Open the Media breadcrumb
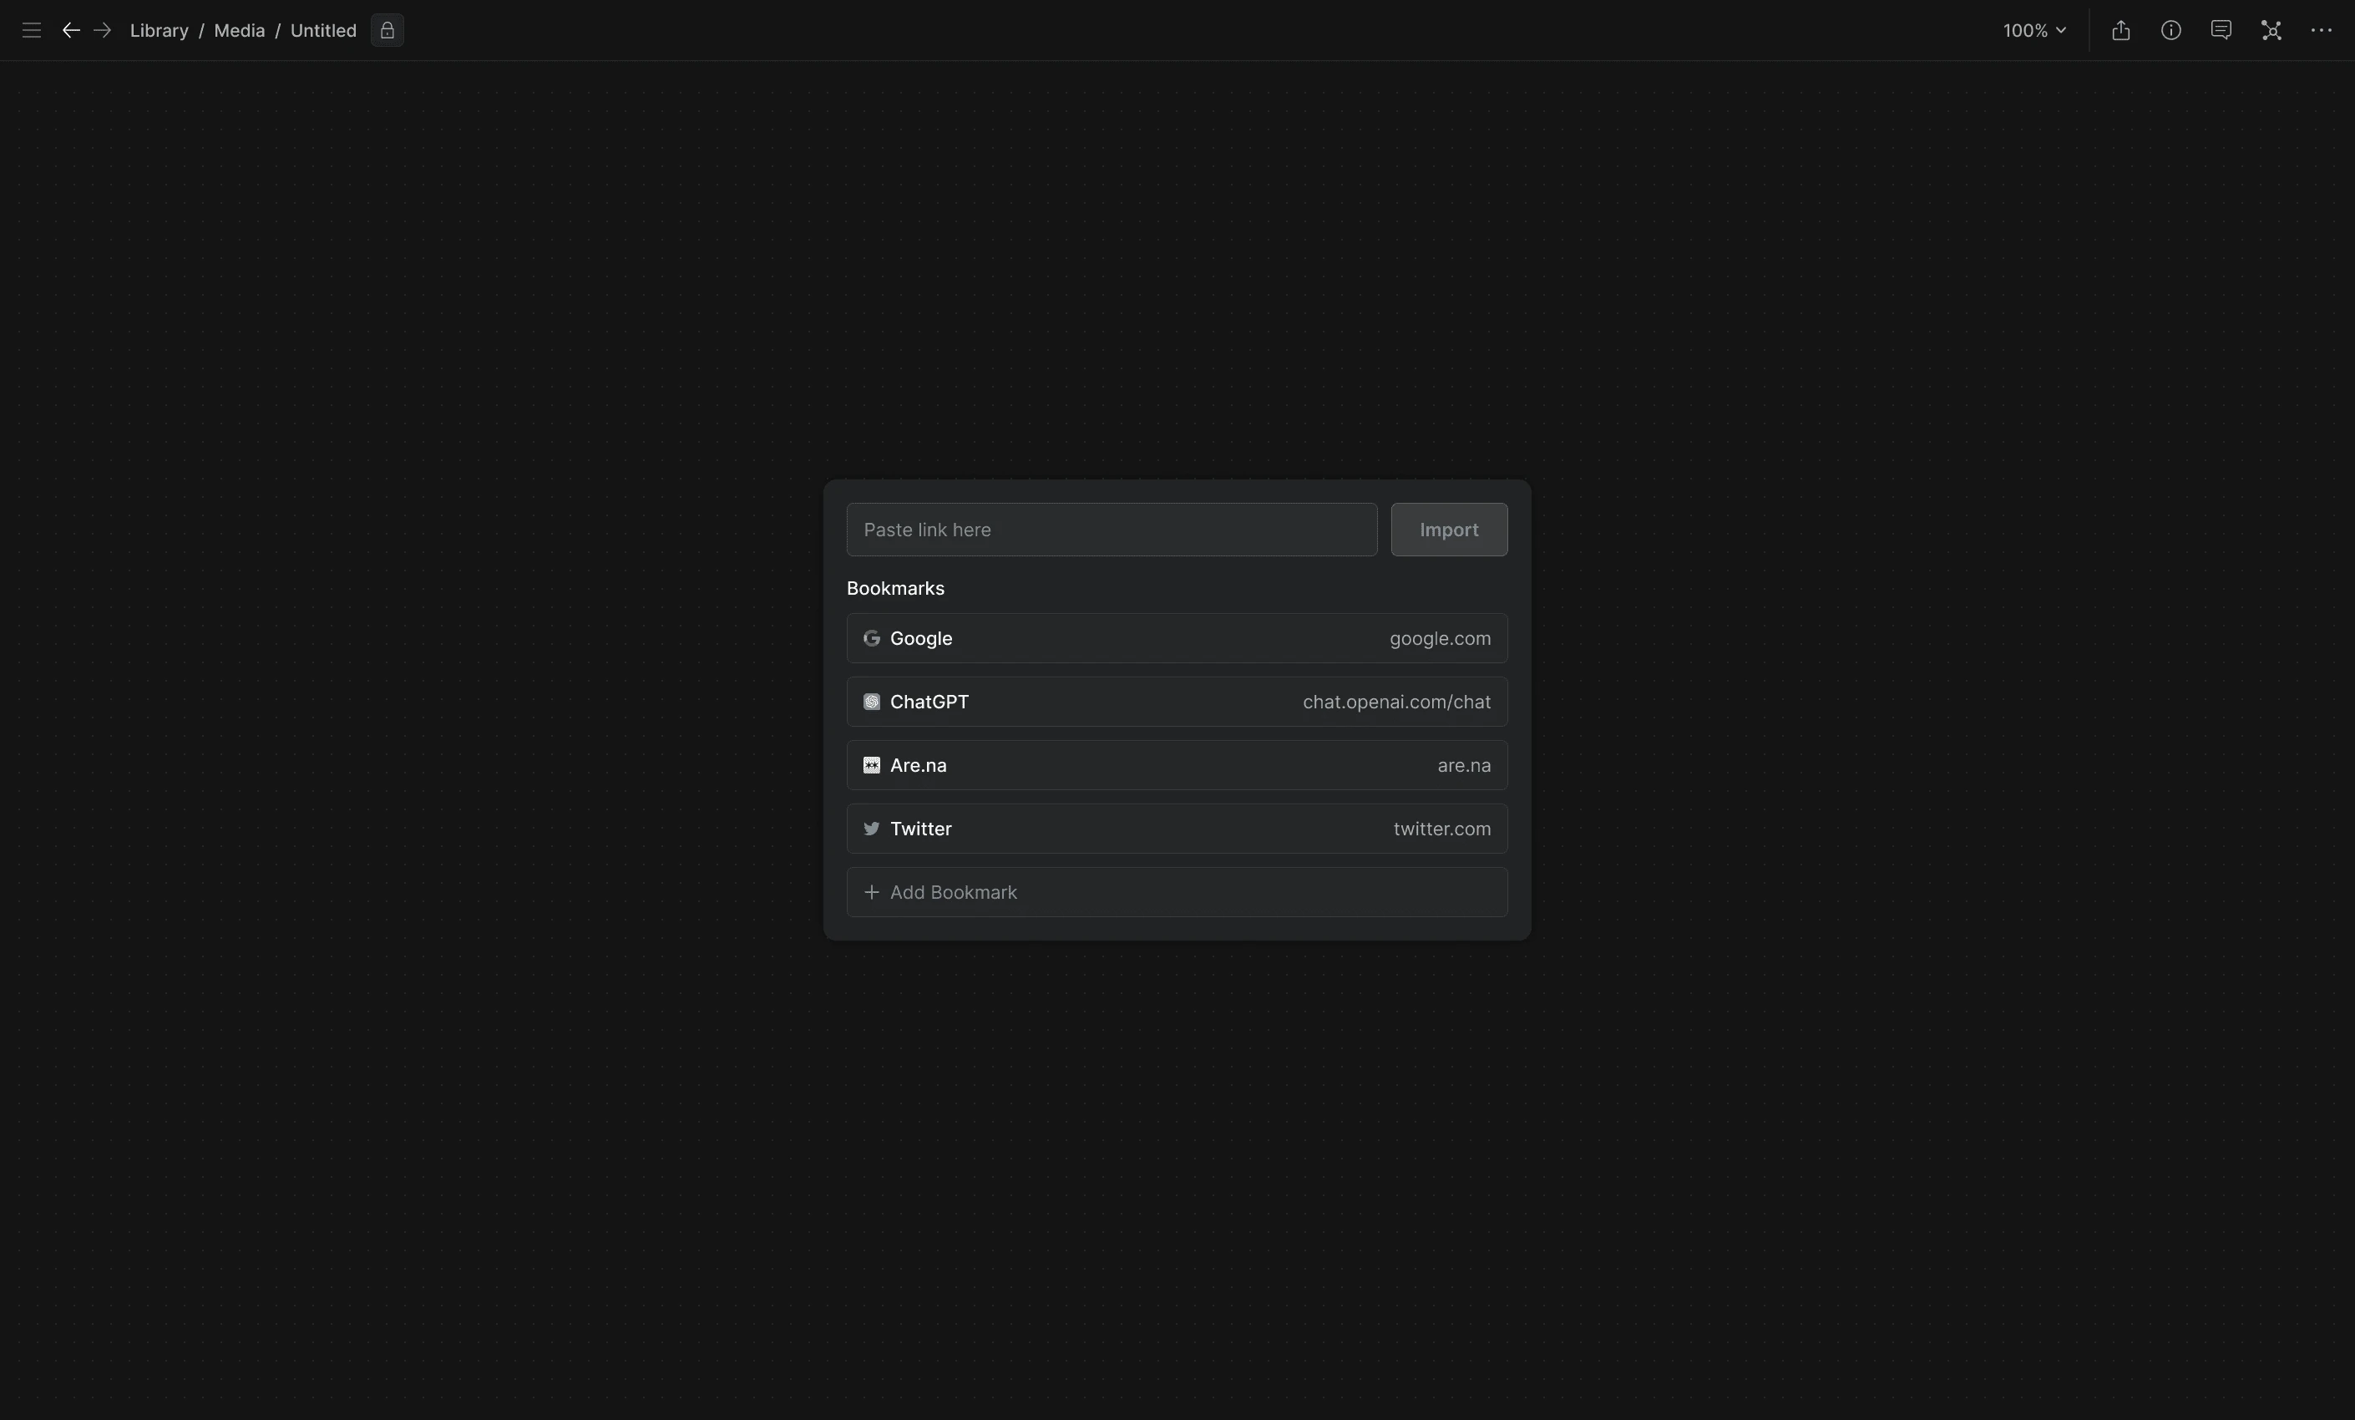The image size is (2355, 1420). [239, 31]
